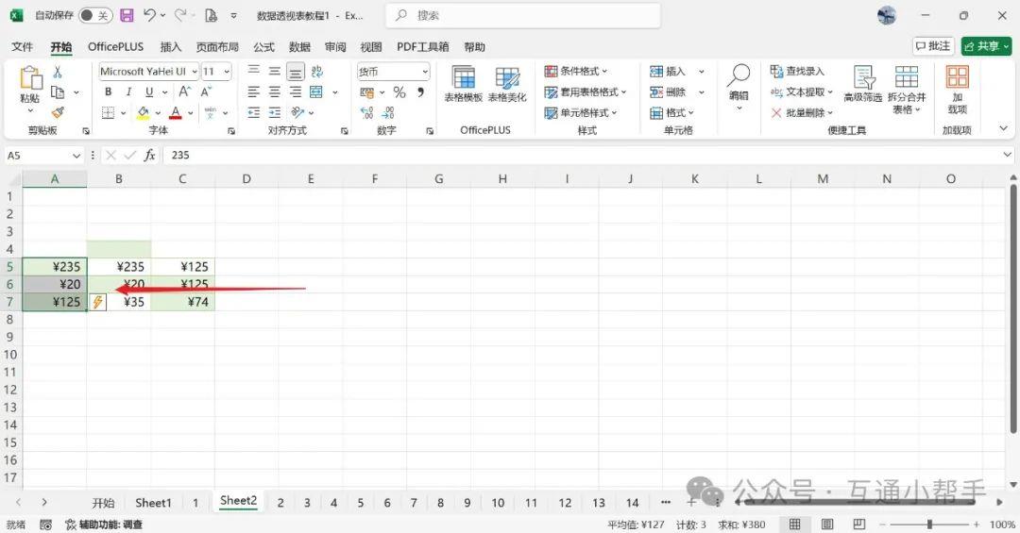Toggle middle vertical alignment button
The image size is (1020, 533).
click(x=275, y=72)
